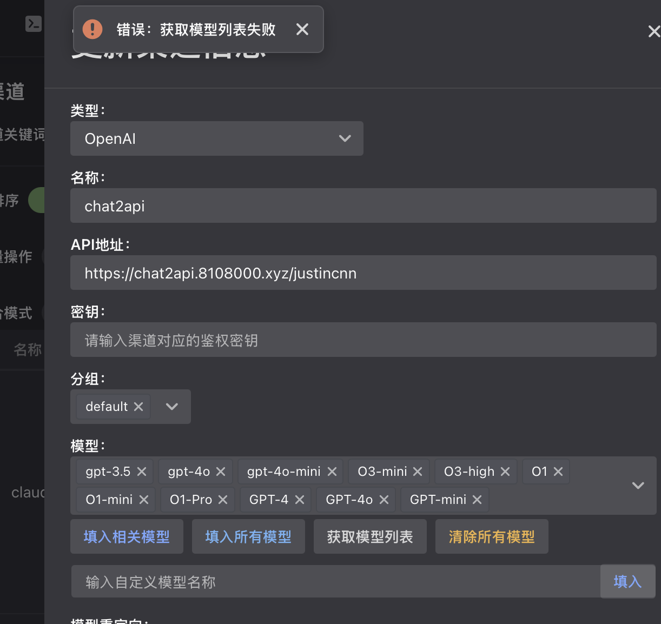Click the custom model name input field
Viewport: 661px width, 624px height.
pyautogui.click(x=270, y=581)
